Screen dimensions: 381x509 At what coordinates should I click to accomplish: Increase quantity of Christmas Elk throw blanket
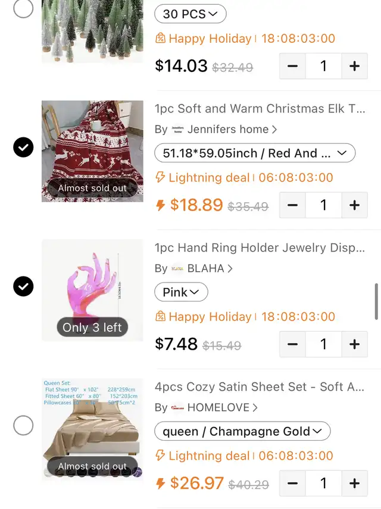[354, 205]
